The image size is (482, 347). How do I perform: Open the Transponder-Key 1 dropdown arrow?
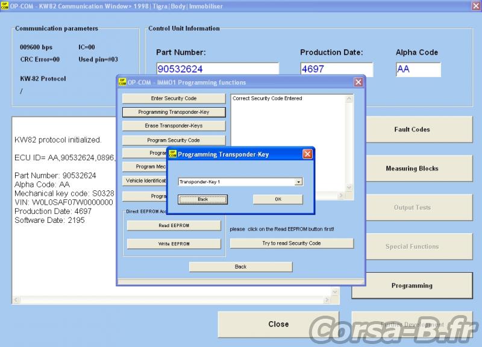298,182
